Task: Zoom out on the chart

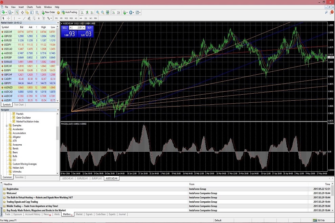Action: click(103, 13)
